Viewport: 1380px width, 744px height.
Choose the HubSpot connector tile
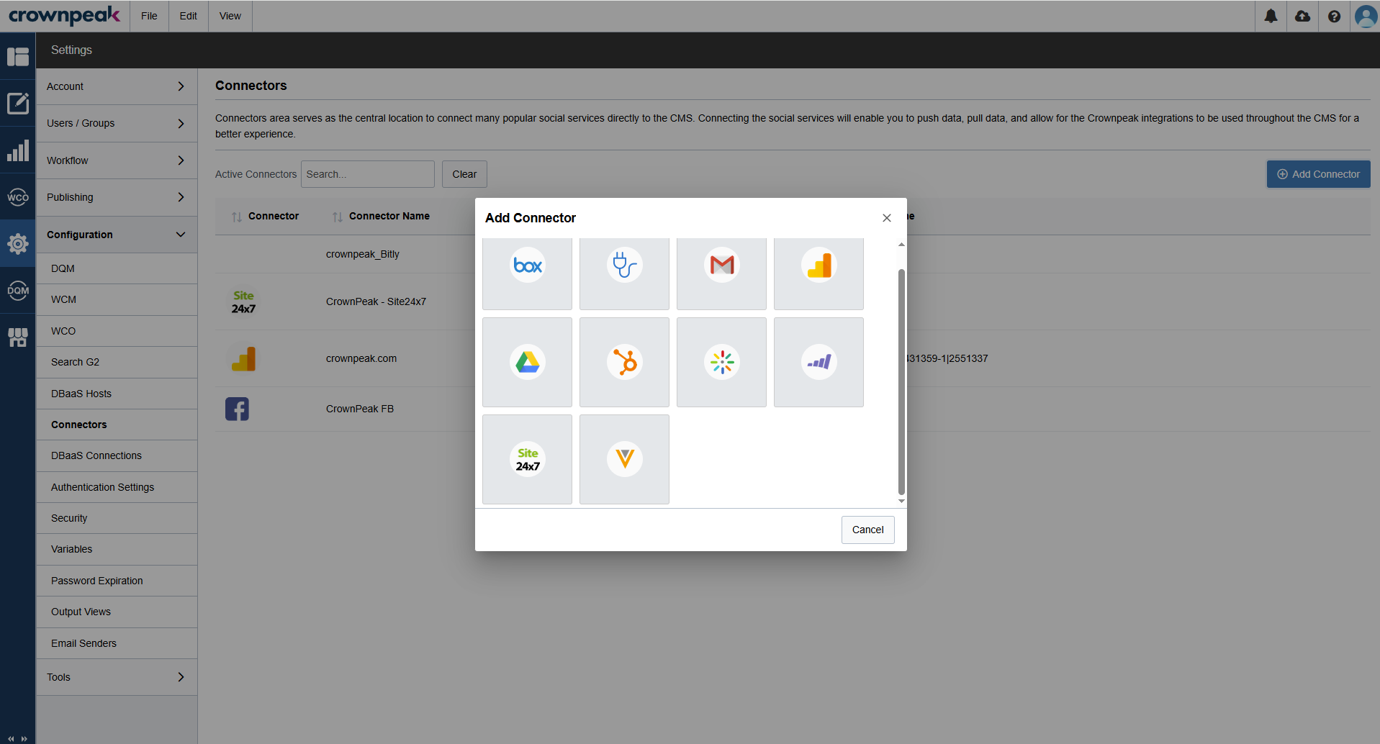pyautogui.click(x=624, y=362)
